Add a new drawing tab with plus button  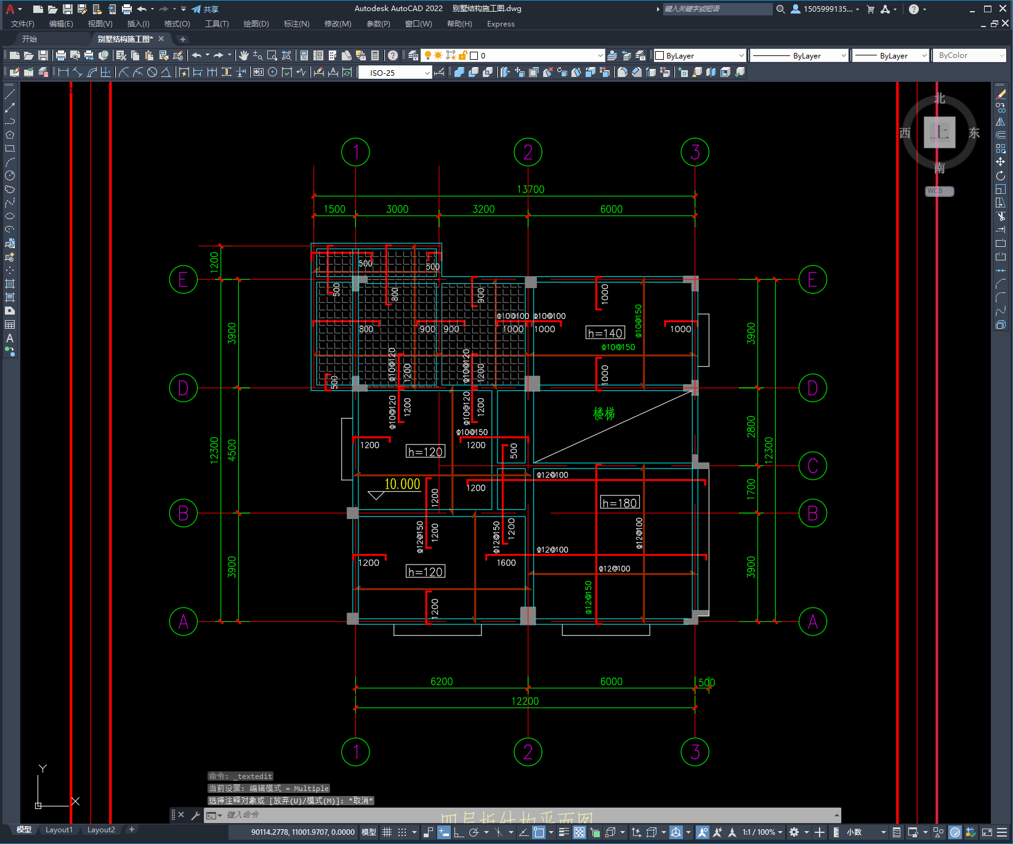(182, 39)
